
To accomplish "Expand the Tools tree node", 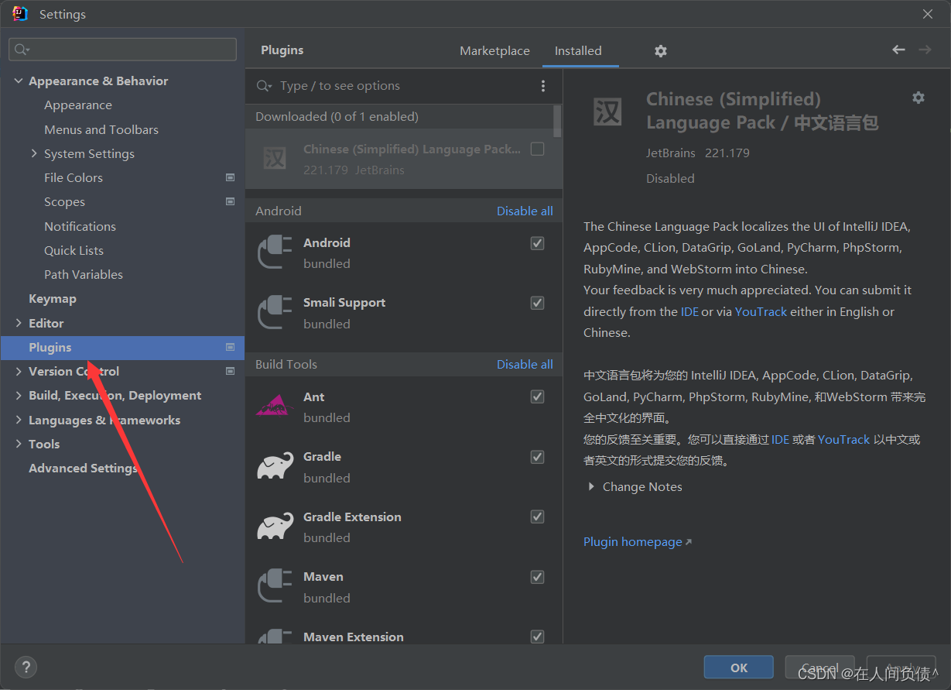I will (x=19, y=444).
